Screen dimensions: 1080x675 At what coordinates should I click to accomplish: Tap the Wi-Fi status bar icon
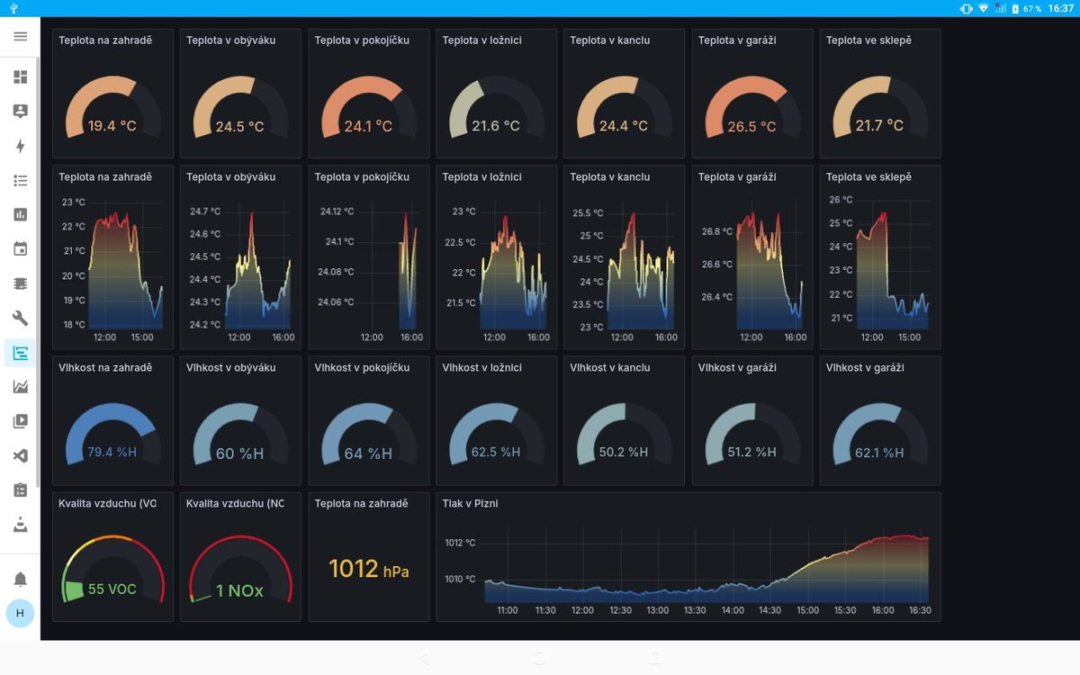983,8
